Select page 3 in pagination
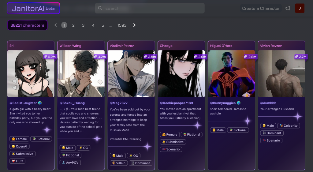This screenshot has height=172, width=313. [83, 25]
